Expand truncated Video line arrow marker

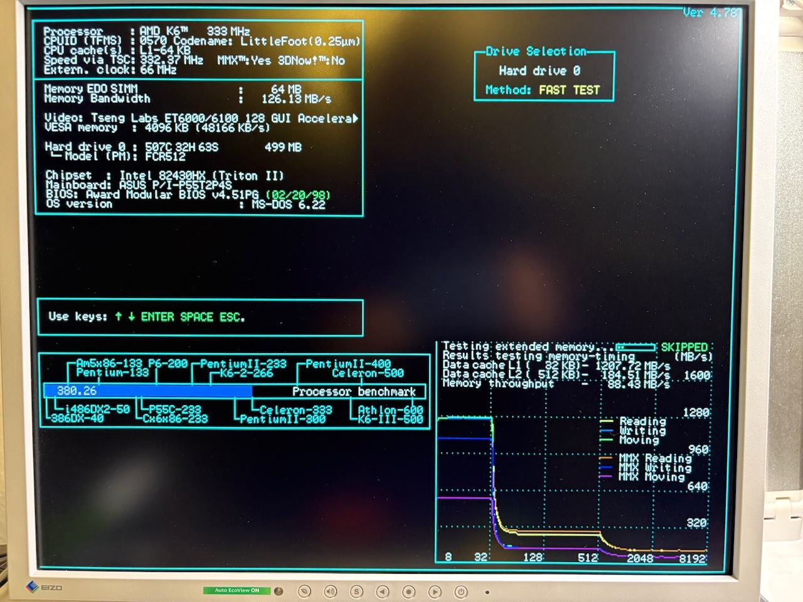pyautogui.click(x=355, y=118)
